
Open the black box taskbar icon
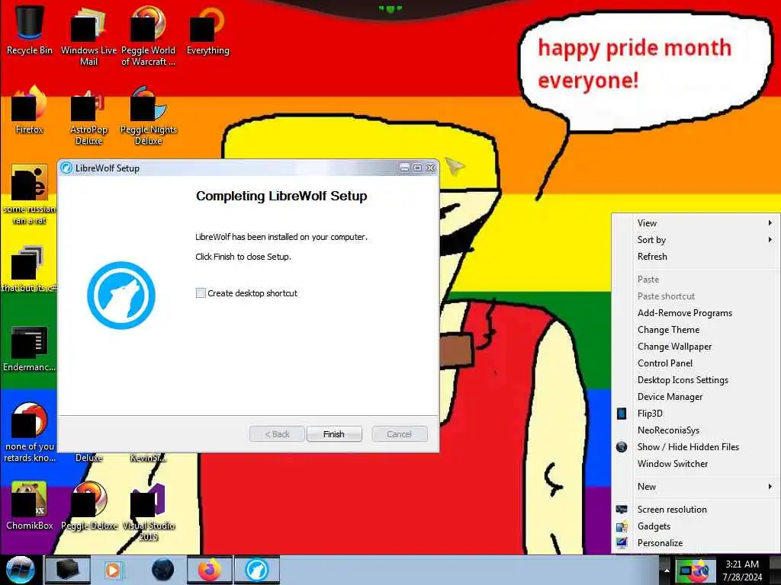(68, 570)
